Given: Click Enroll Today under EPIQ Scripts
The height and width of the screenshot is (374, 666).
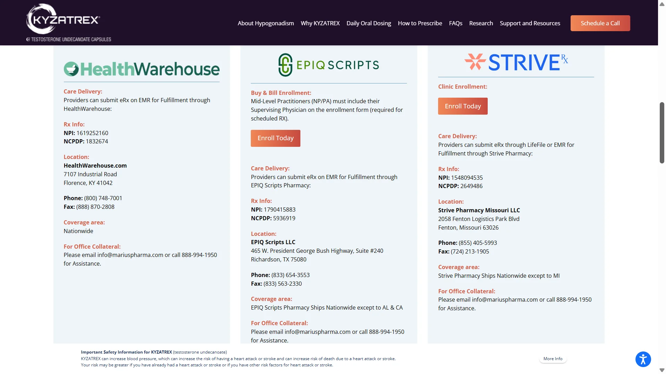Looking at the screenshot, I should pyautogui.click(x=275, y=138).
